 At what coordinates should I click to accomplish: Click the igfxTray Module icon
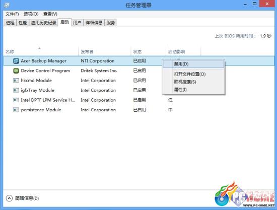[x=16, y=90]
